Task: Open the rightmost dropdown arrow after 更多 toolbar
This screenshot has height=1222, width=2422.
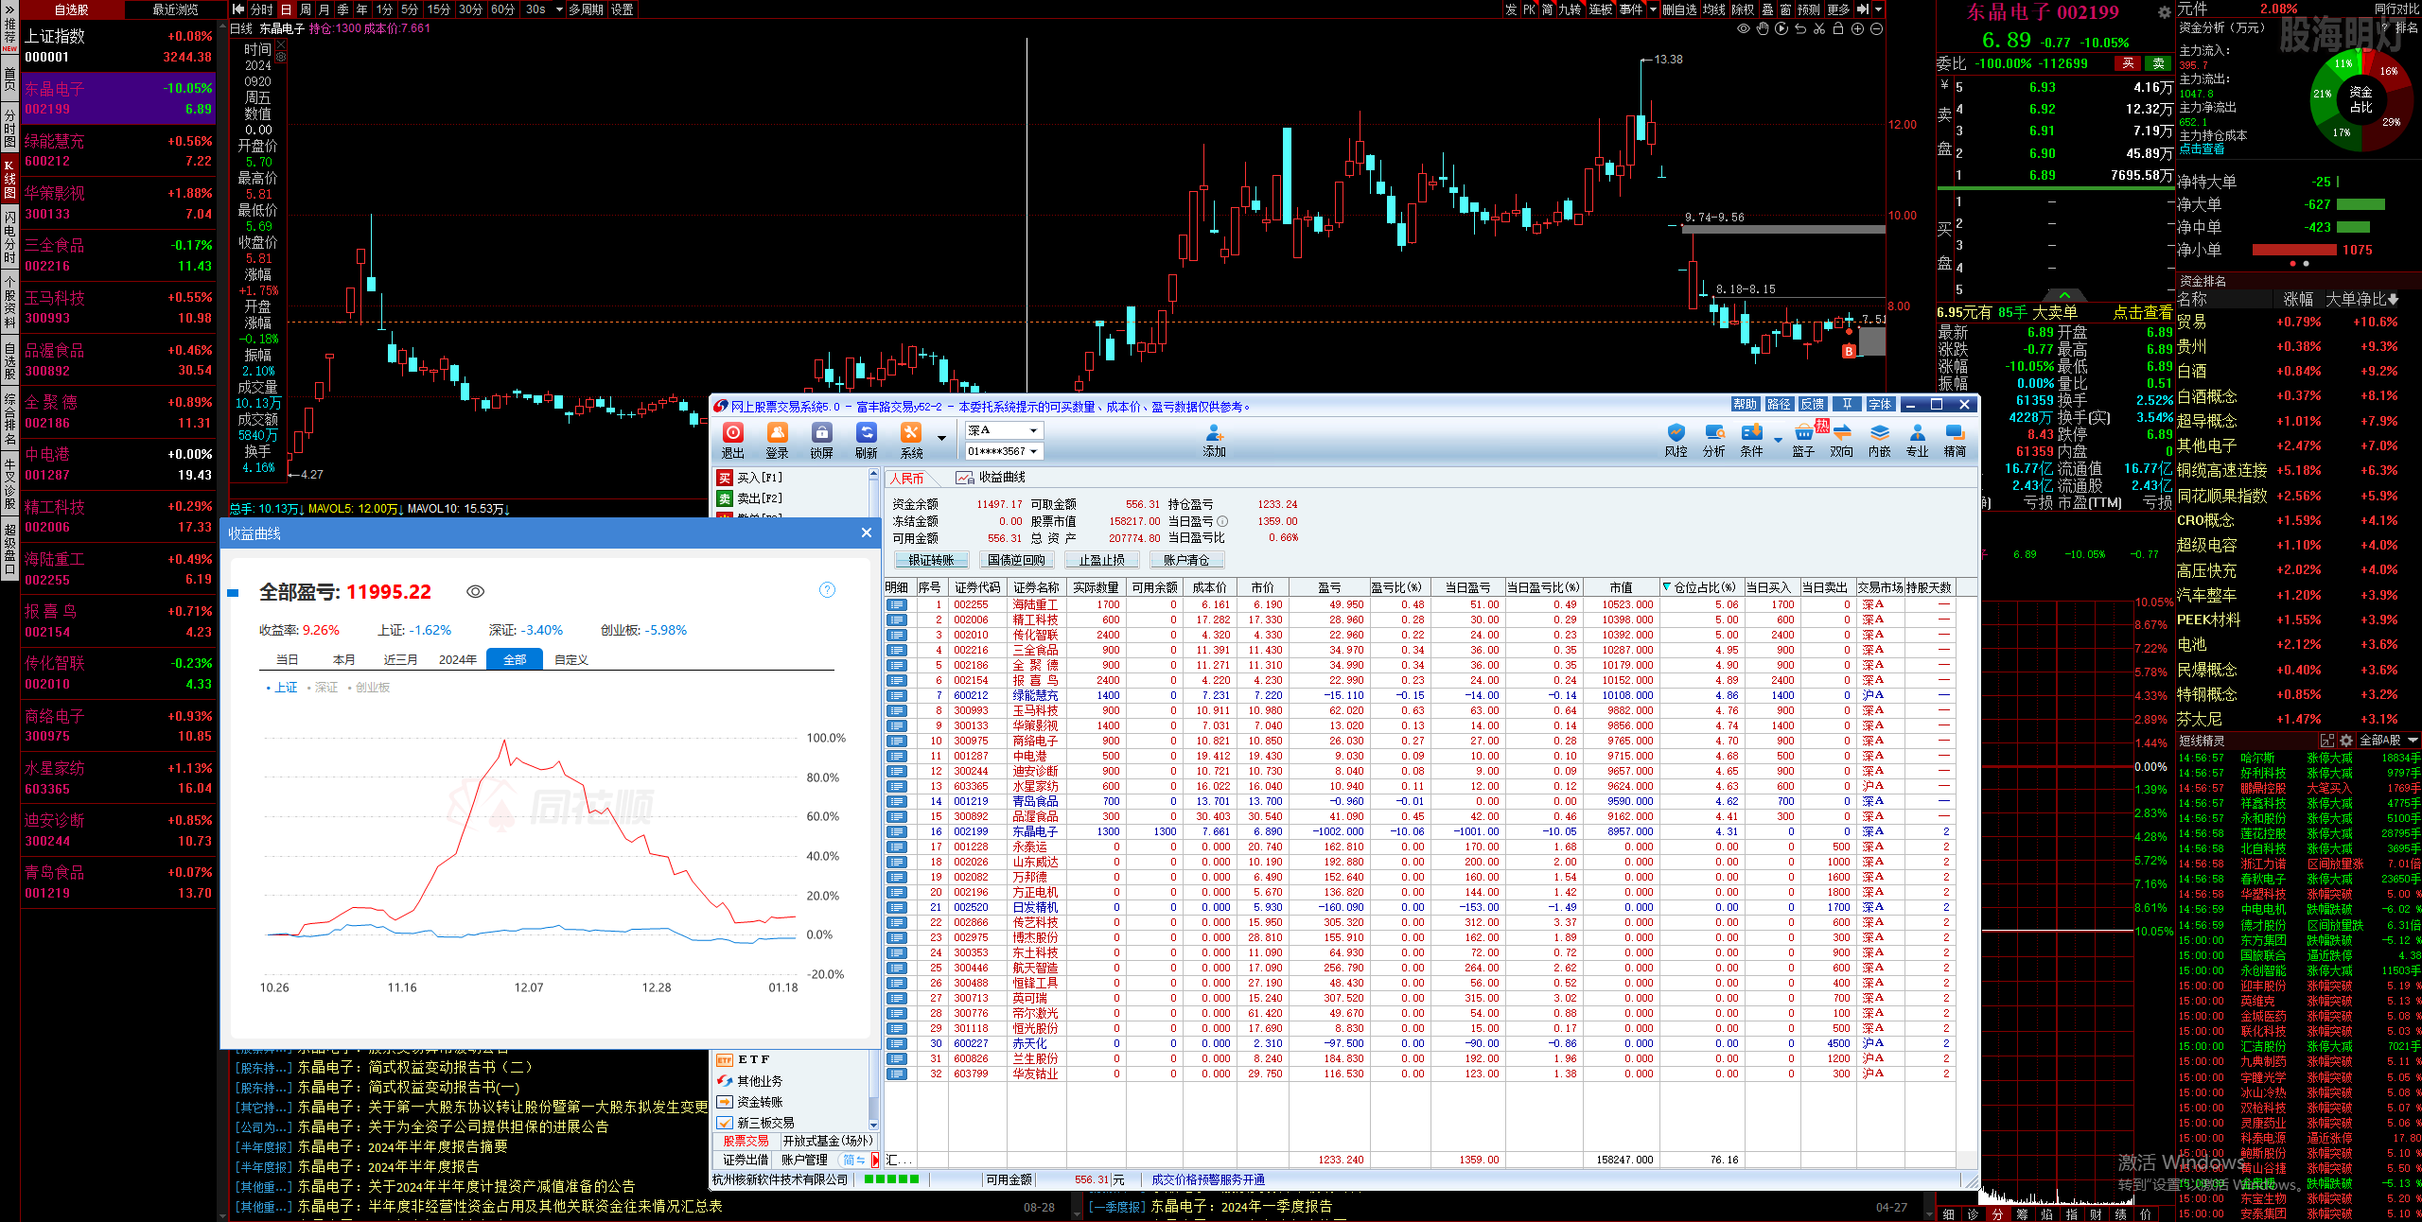Action: [1878, 9]
